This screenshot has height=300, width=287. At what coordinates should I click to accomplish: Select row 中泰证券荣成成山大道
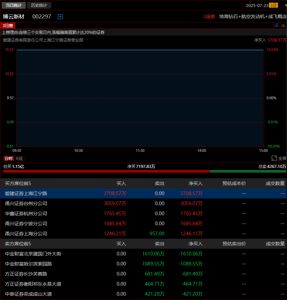[143, 294]
